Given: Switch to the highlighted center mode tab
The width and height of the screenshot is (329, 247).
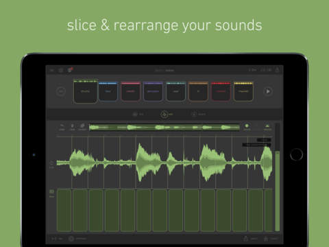Looking at the screenshot, I should pyautogui.click(x=167, y=114).
